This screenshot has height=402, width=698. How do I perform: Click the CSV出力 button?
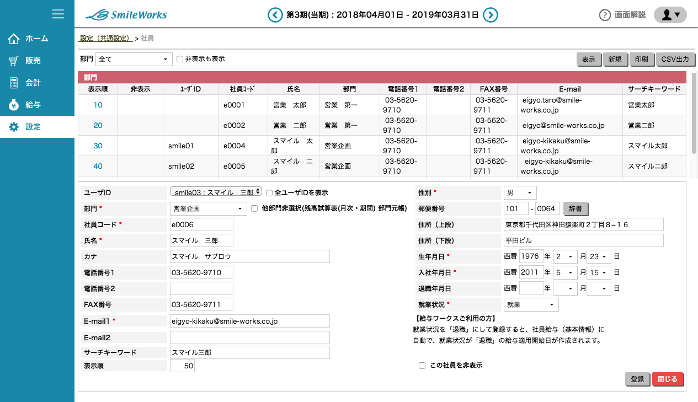pos(675,59)
